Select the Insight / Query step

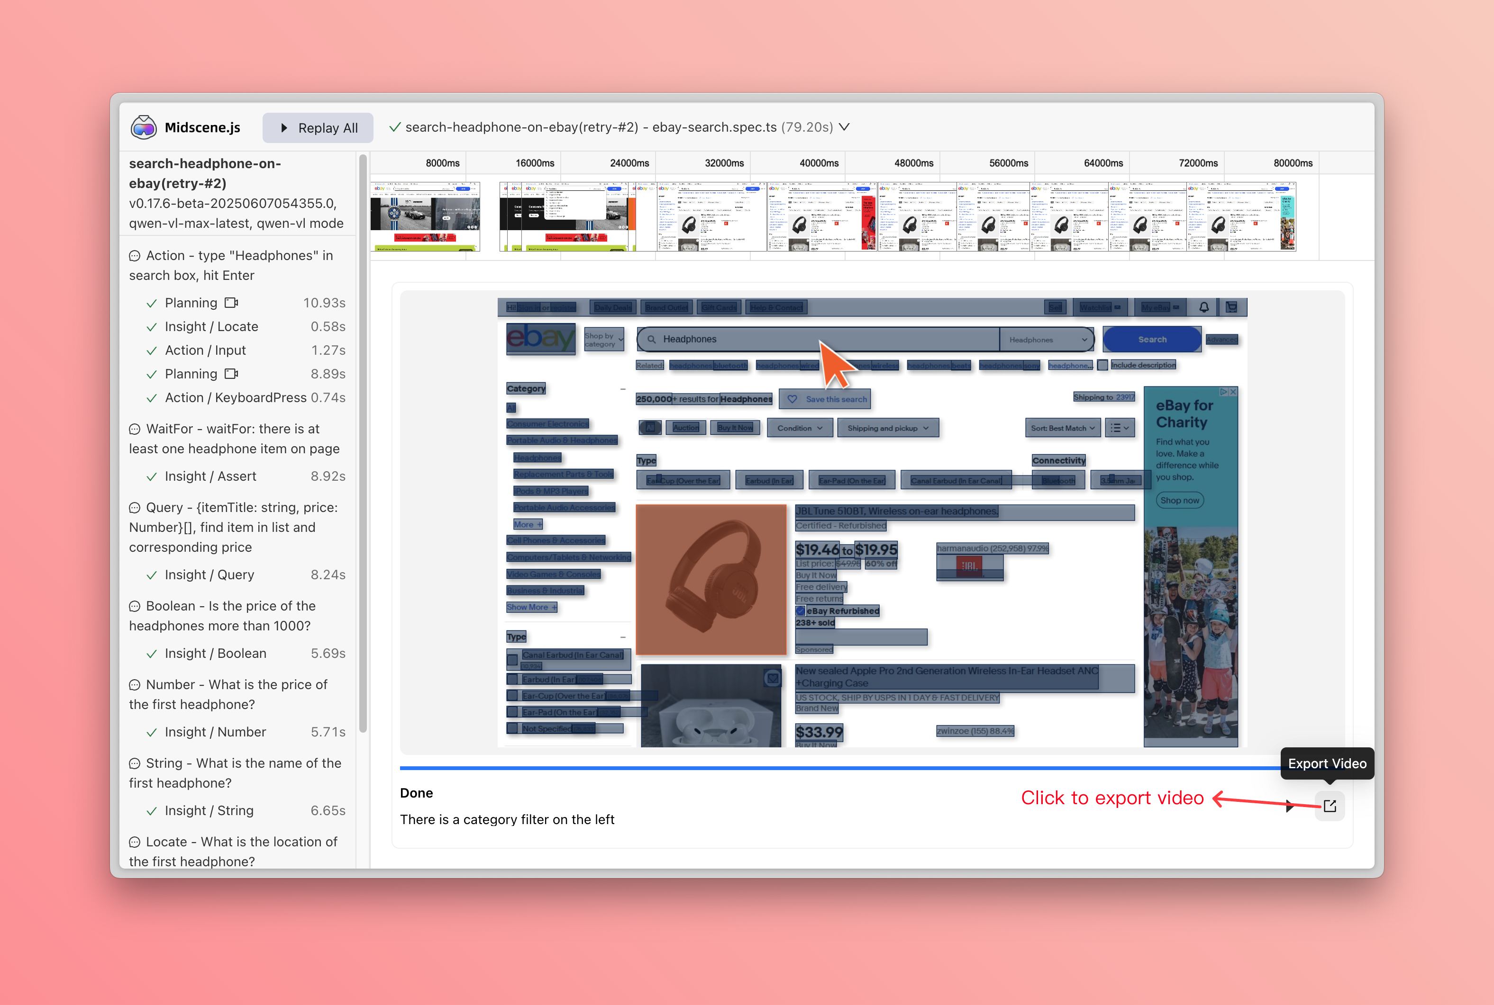(x=210, y=574)
